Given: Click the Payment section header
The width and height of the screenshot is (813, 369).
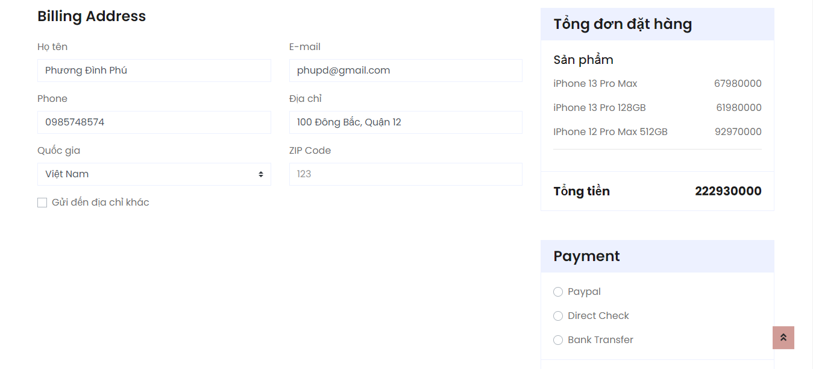Looking at the screenshot, I should coord(585,256).
